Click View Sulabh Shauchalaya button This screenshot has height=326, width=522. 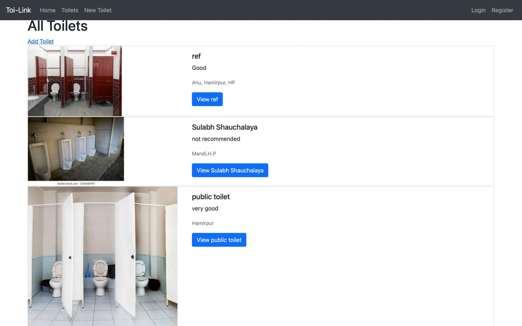pyautogui.click(x=230, y=170)
